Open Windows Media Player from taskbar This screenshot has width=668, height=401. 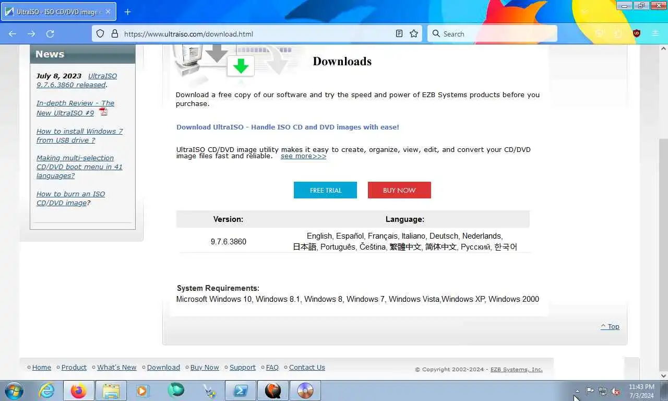point(142,391)
